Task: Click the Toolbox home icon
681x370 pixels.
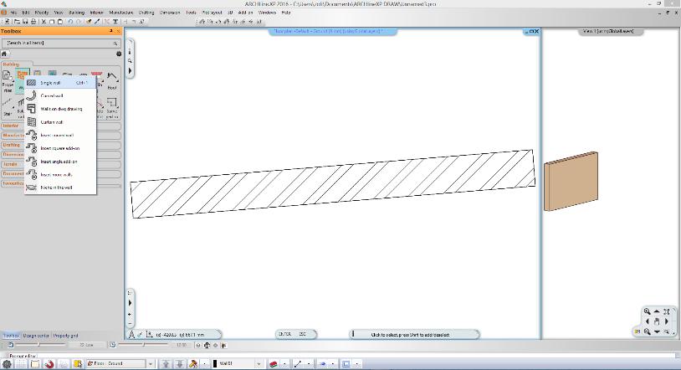Action: (5, 54)
